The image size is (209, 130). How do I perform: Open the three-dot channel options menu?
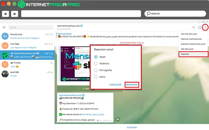(205, 27)
